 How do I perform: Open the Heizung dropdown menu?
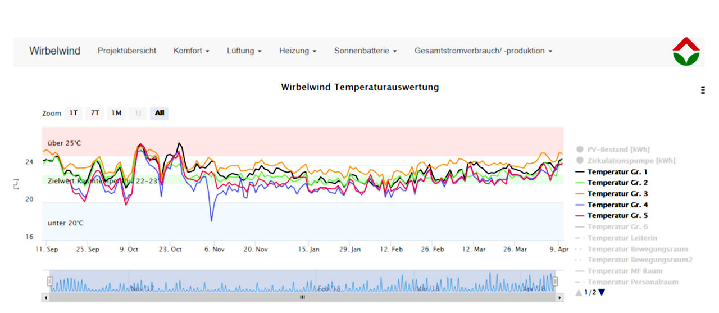click(x=297, y=51)
